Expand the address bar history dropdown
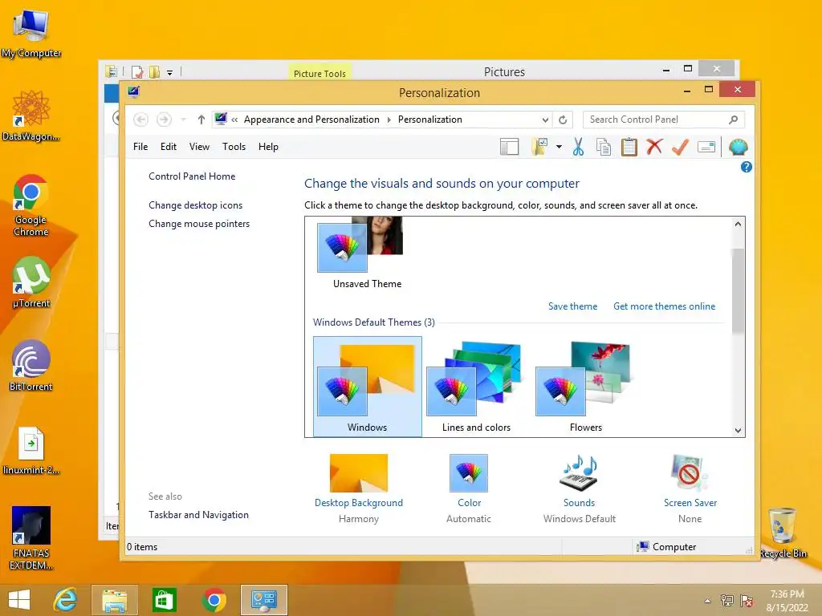The height and width of the screenshot is (616, 822). pos(545,120)
